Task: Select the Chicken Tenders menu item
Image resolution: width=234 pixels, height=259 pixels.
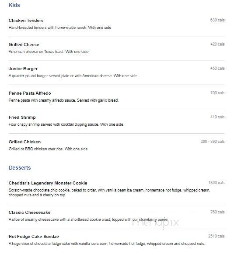Action: [26, 21]
